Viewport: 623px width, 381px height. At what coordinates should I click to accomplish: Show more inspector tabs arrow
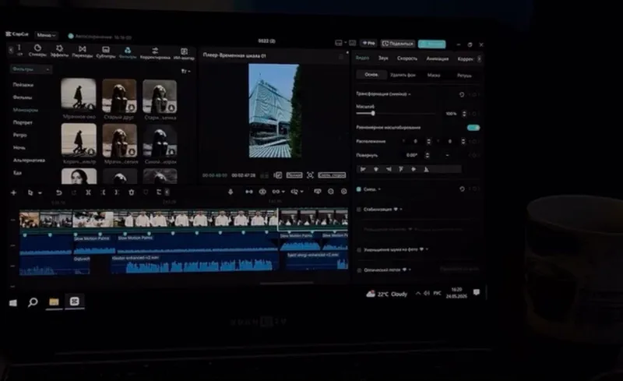[x=479, y=59]
